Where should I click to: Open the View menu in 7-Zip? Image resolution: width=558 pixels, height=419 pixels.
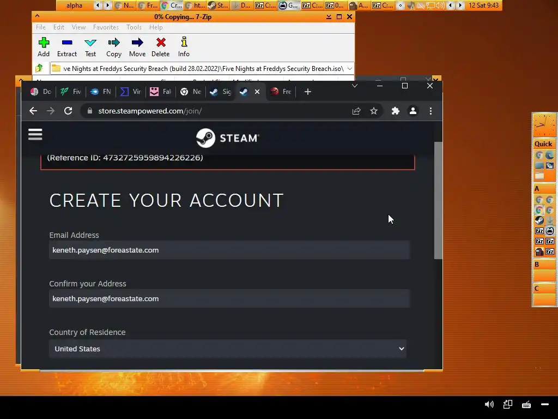tap(78, 27)
